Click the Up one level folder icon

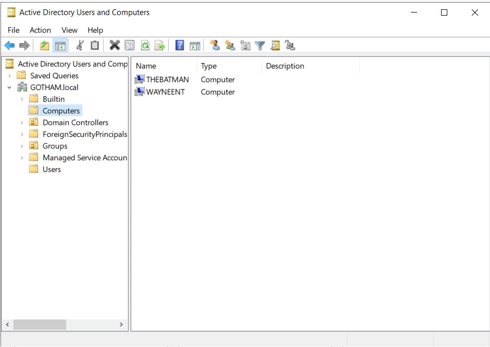tap(45, 46)
